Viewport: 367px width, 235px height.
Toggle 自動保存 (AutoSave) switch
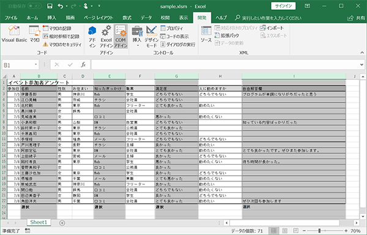pos(35,6)
